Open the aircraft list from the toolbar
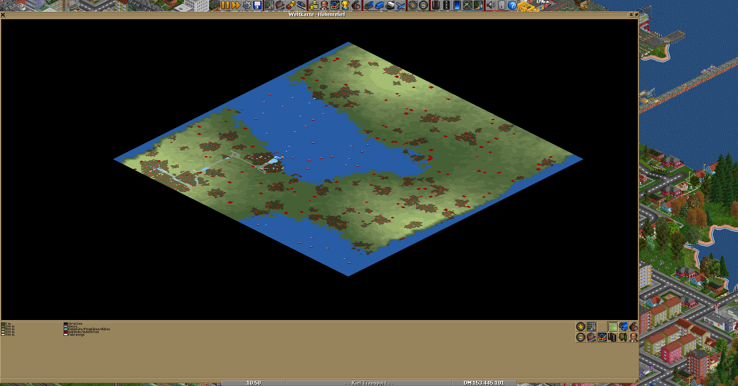 point(401,5)
